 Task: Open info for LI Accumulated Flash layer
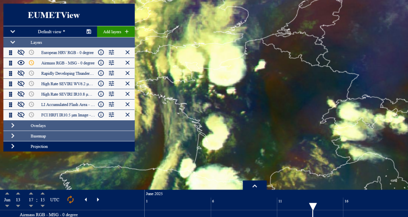coord(101,104)
